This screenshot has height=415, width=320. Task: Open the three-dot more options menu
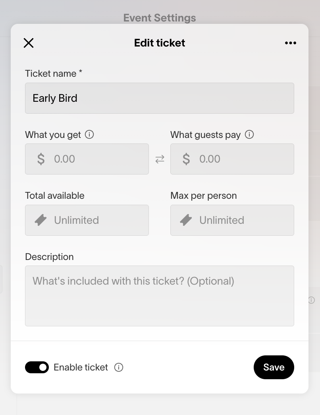pyautogui.click(x=291, y=43)
